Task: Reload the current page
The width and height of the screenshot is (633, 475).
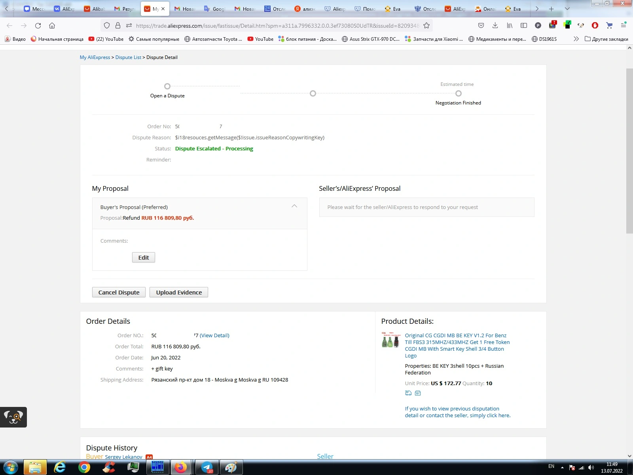Action: tap(38, 25)
